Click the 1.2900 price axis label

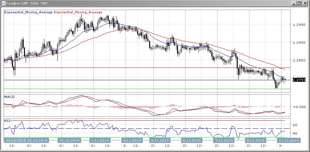(298, 42)
